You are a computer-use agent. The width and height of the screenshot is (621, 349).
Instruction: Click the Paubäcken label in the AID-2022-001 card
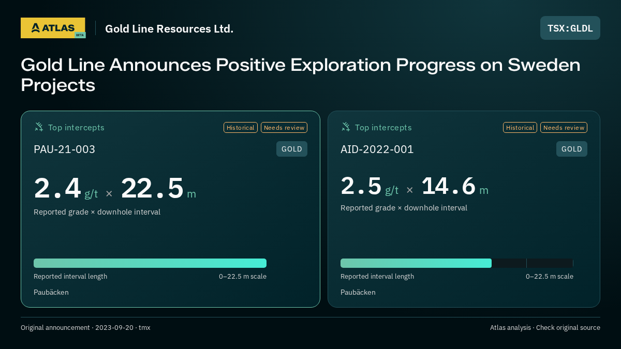tap(358, 292)
